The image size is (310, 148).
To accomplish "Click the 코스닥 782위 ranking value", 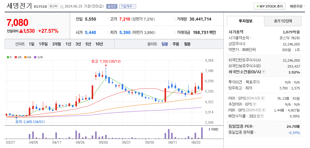I will (289, 38).
